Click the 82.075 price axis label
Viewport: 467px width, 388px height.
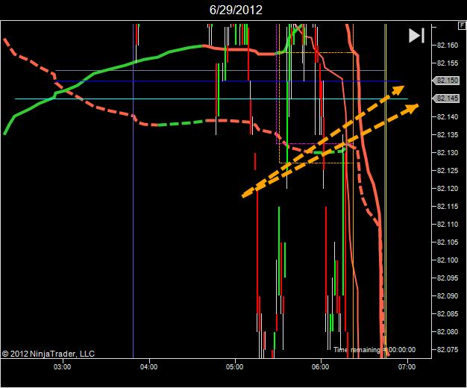point(448,349)
